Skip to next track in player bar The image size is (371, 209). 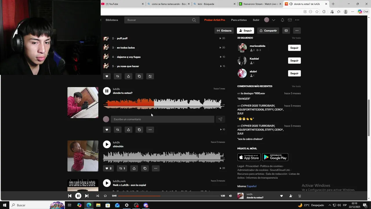tap(87, 196)
